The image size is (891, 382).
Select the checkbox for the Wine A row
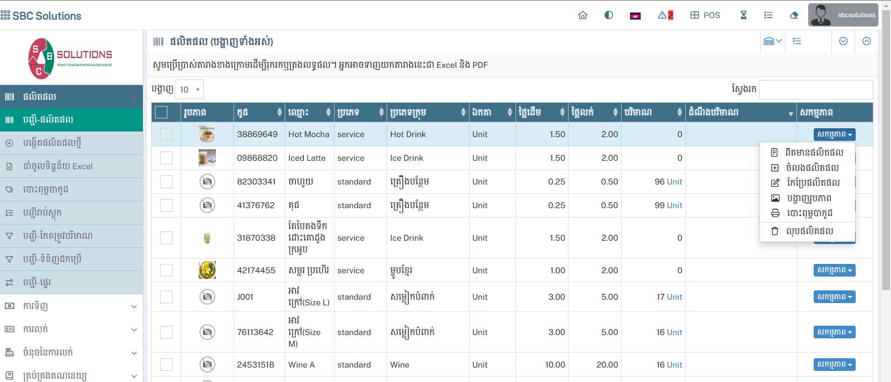166,365
